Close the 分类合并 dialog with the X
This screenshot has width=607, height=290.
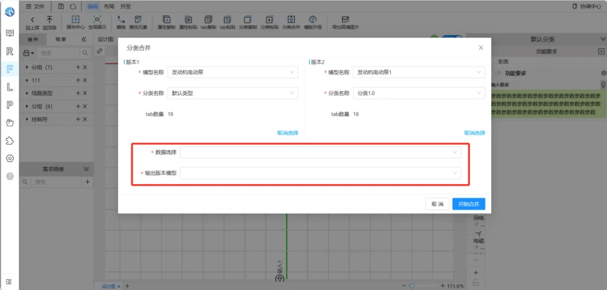point(481,48)
